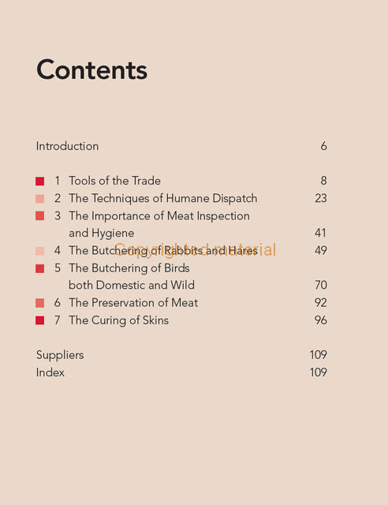
Task: Open the Index entry
Action: pos(50,372)
